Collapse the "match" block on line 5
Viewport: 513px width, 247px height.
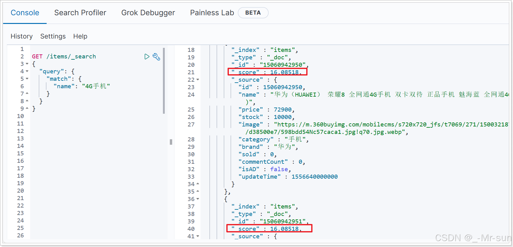pos(27,79)
